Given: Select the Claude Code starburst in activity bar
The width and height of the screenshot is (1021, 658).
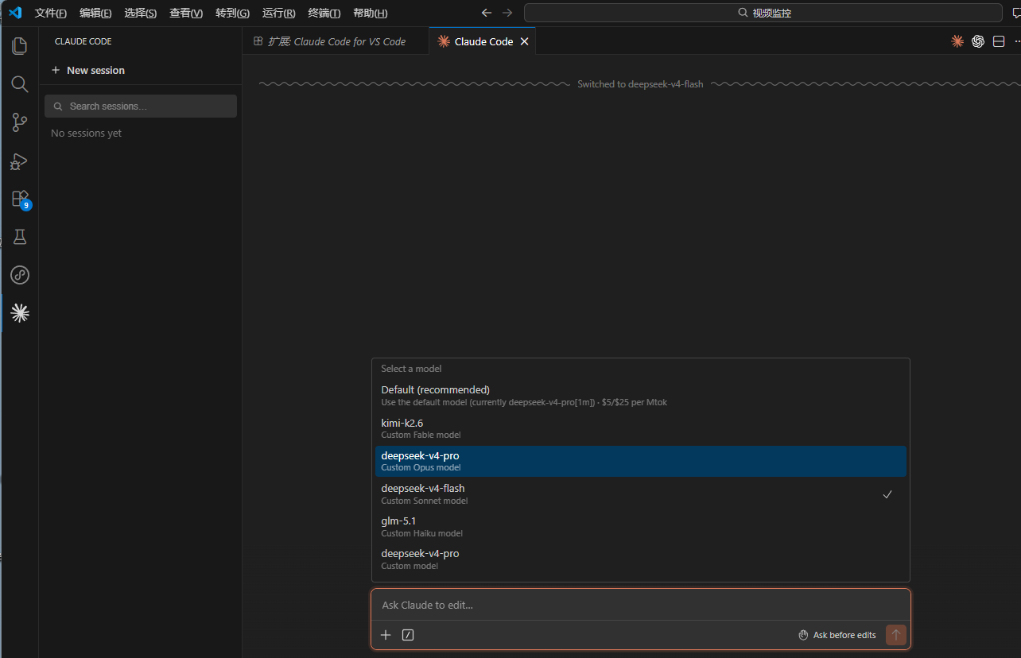Looking at the screenshot, I should [x=20, y=313].
